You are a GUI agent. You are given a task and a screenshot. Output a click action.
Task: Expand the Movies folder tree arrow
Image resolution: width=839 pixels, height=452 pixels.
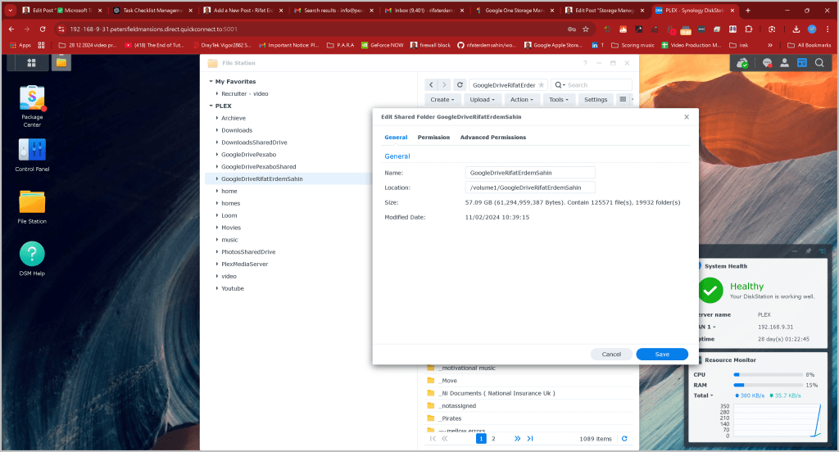tap(216, 228)
